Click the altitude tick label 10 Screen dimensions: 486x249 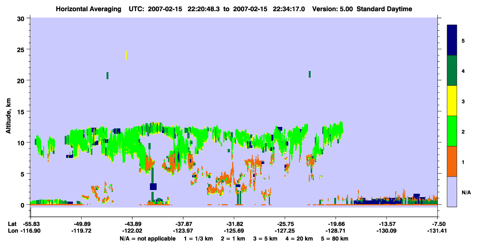[22, 143]
